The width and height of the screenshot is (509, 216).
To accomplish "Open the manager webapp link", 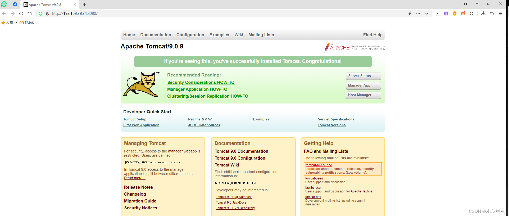I will (182, 151).
